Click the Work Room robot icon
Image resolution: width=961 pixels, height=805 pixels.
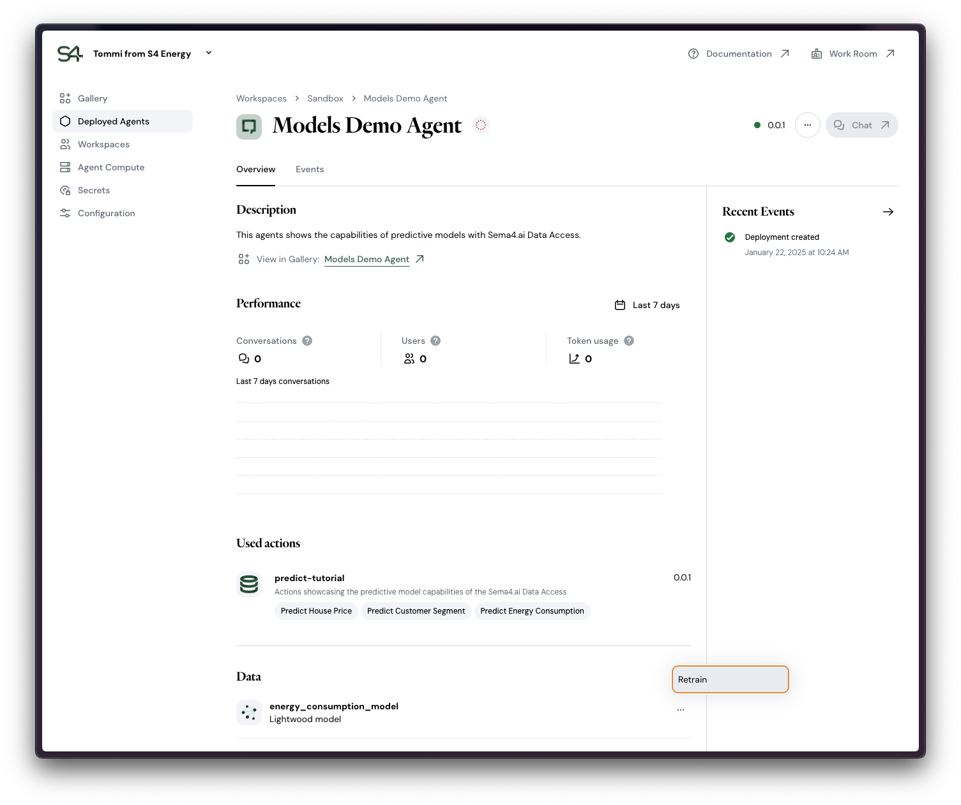(817, 54)
